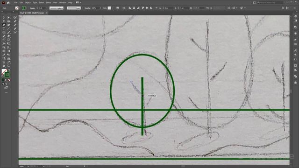Select the Column Graph tool
The height and width of the screenshot is (168, 299).
click(x=8, y=59)
